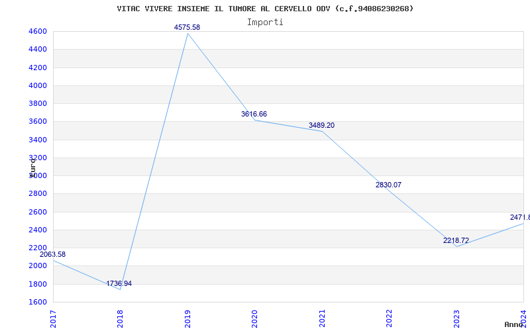Click y-axis value 4600
This screenshot has height=331, width=530.
point(38,31)
